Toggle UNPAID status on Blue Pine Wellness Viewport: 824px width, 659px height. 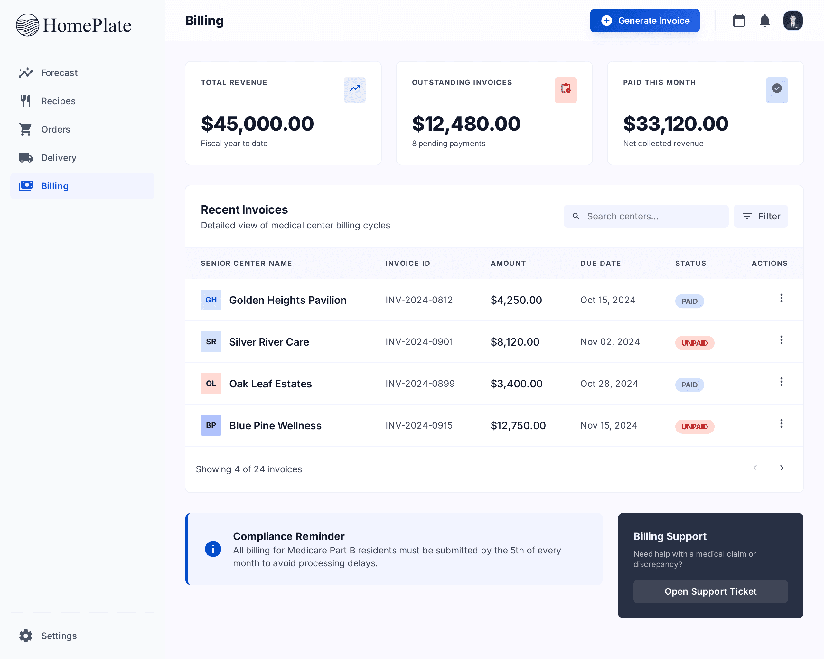pos(694,427)
